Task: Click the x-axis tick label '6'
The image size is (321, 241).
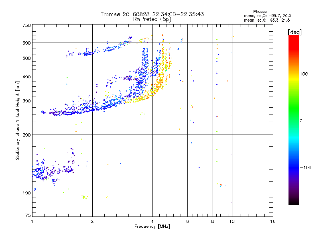Action: 187,221
